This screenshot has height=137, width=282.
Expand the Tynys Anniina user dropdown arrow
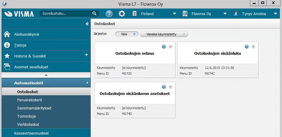(275, 14)
